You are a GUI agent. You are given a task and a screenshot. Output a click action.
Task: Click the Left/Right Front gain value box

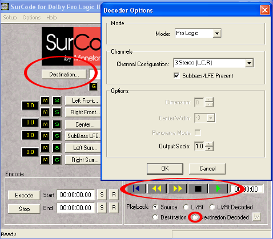pyautogui.click(x=30, y=106)
